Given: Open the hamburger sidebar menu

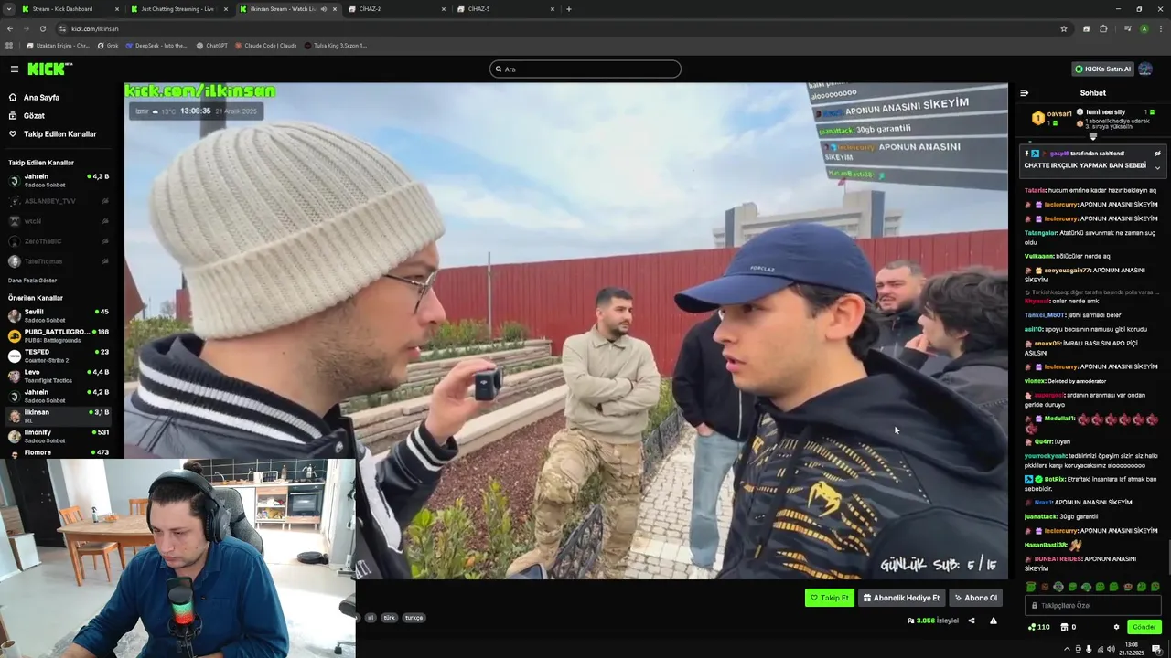Looking at the screenshot, I should click(x=14, y=69).
